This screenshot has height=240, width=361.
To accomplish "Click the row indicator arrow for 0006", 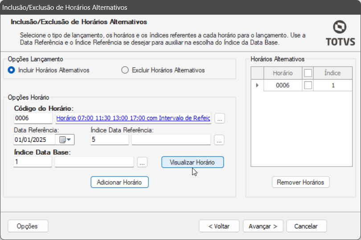I will [x=257, y=85].
